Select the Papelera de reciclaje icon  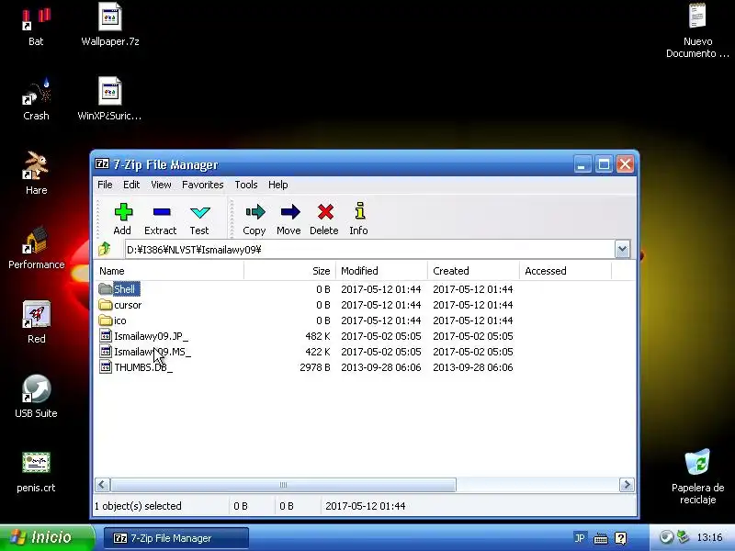coord(697,477)
